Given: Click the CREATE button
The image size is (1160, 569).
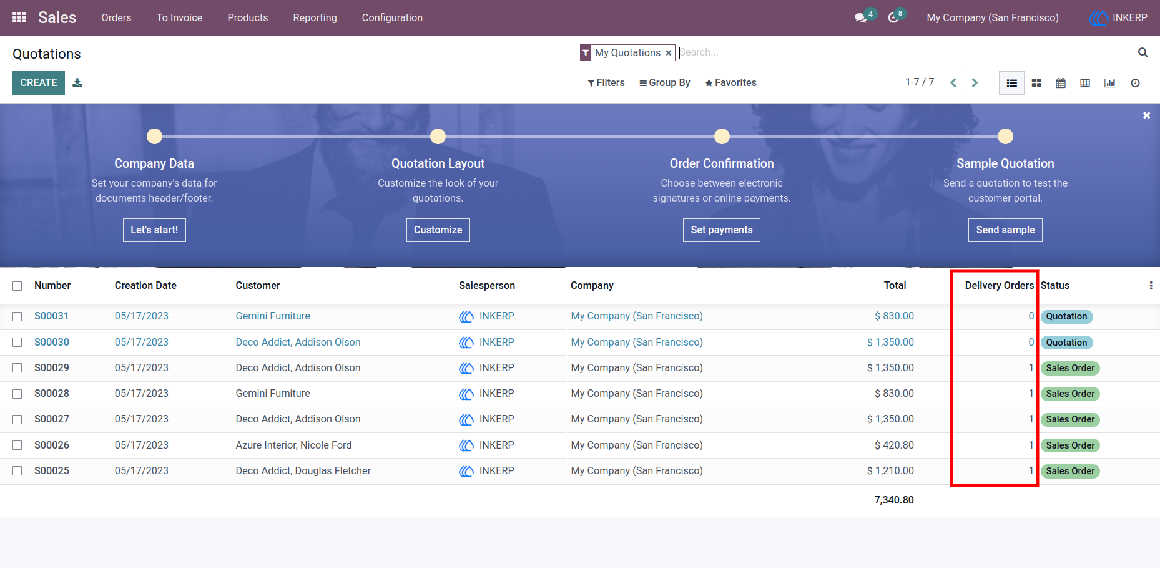Looking at the screenshot, I should click(x=39, y=83).
